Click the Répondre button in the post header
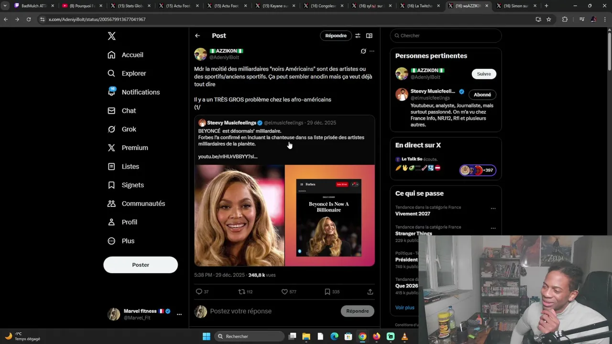 [x=336, y=36]
